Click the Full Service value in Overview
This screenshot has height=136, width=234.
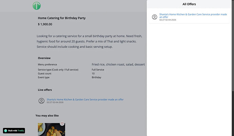tap(98, 70)
